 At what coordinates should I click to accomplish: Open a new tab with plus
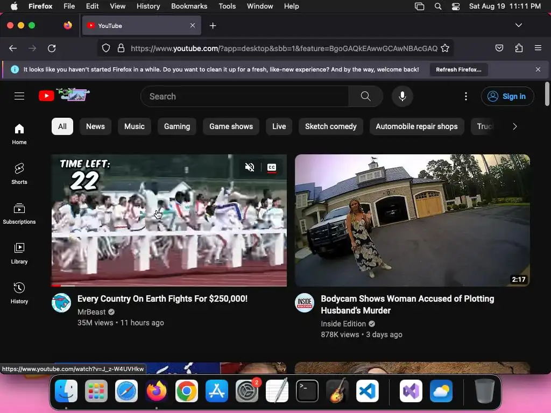[213, 26]
